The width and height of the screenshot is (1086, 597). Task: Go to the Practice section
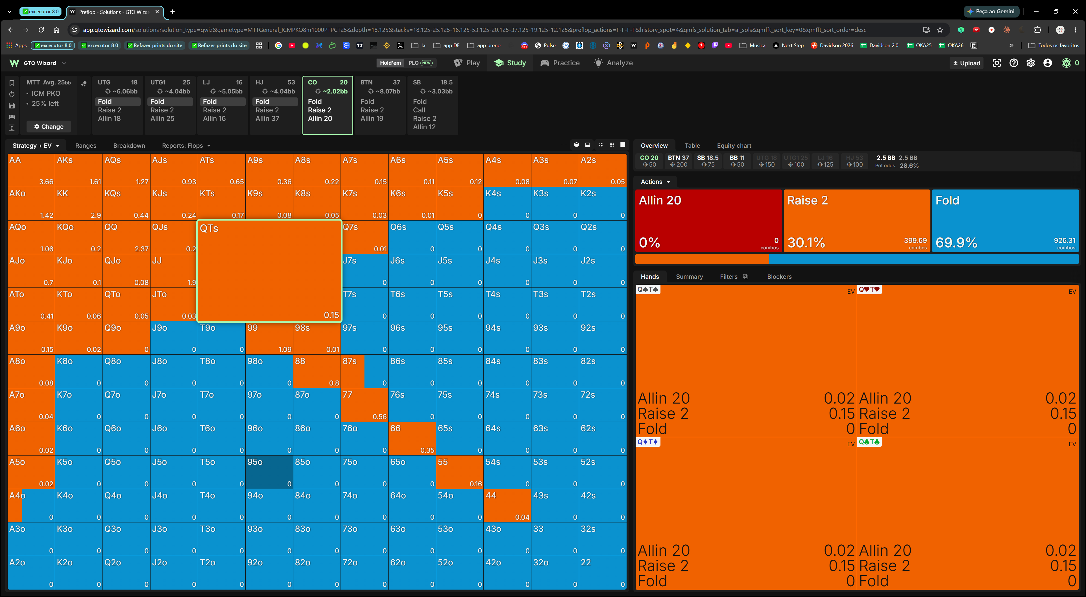tap(560, 63)
